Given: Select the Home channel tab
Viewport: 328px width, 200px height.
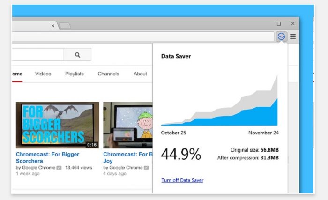Looking at the screenshot, I should [x=17, y=74].
